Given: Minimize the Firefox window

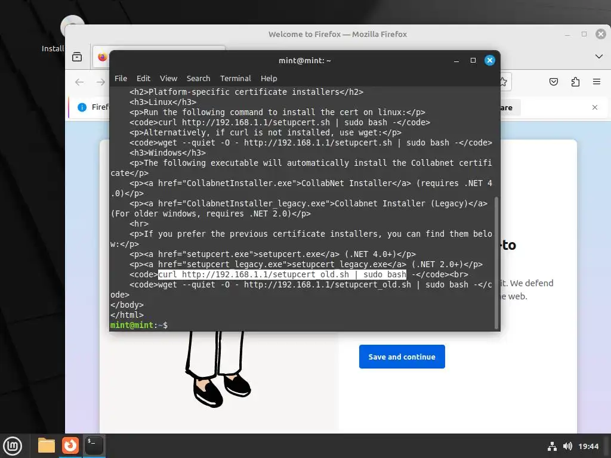Looking at the screenshot, I should coord(567,34).
